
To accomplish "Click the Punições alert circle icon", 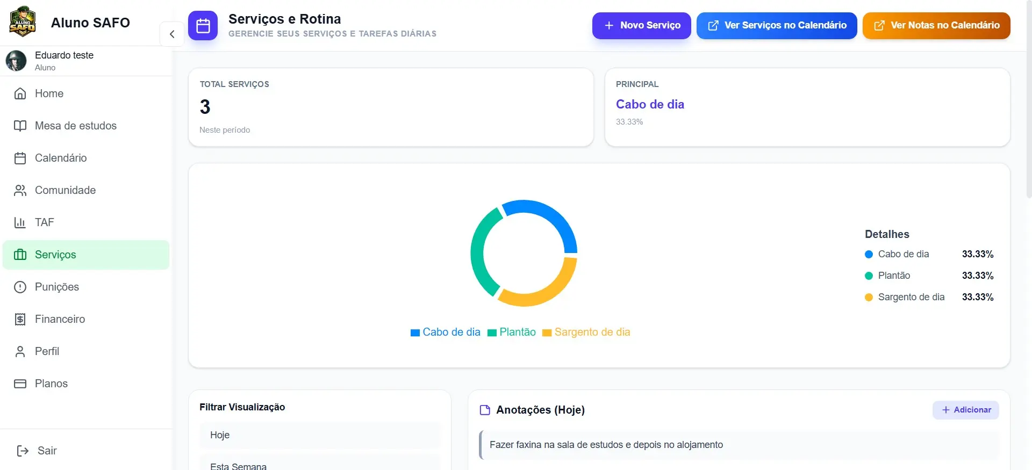I will click(x=20, y=287).
